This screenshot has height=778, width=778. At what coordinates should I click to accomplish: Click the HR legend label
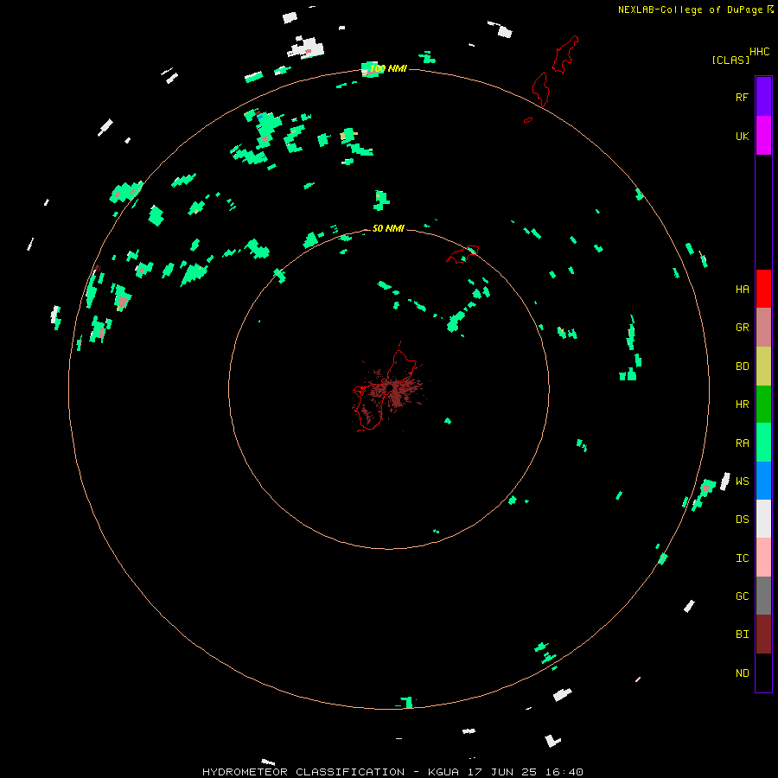point(742,405)
